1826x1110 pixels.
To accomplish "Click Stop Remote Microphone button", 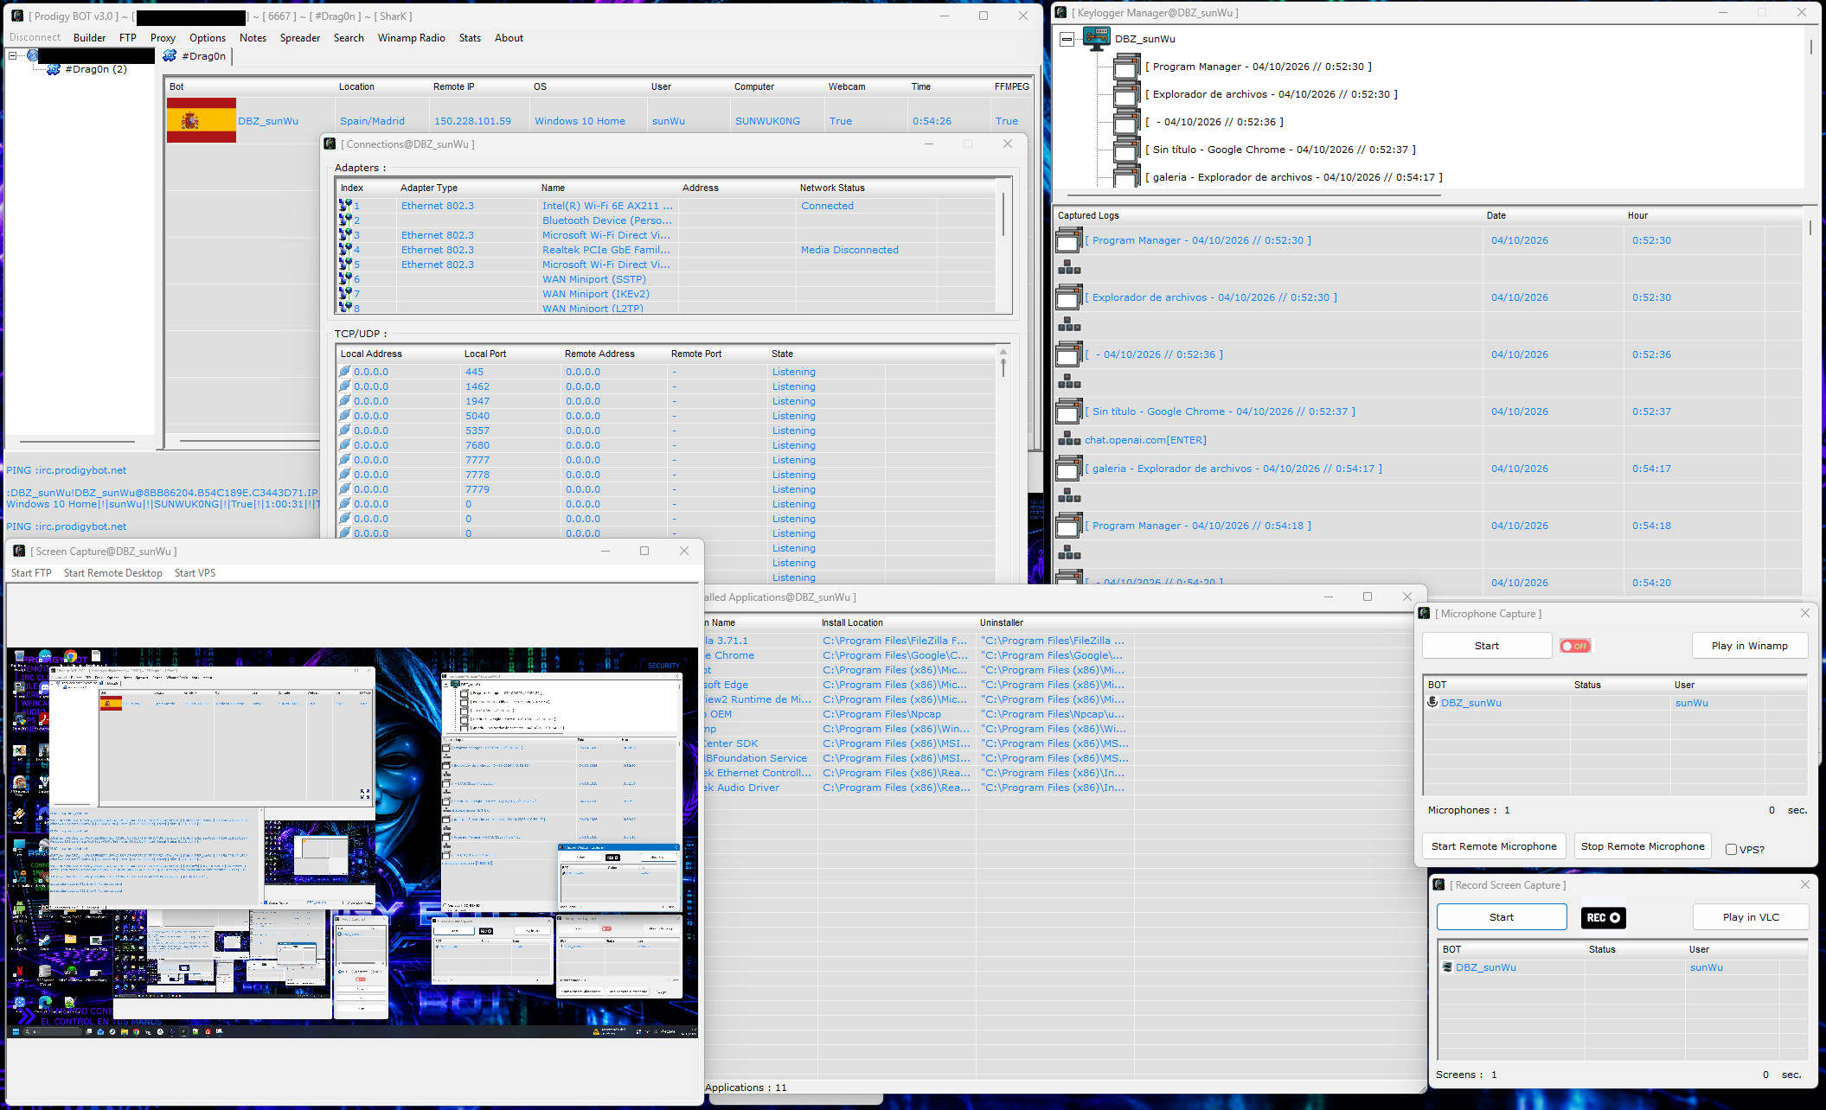I will tap(1643, 846).
